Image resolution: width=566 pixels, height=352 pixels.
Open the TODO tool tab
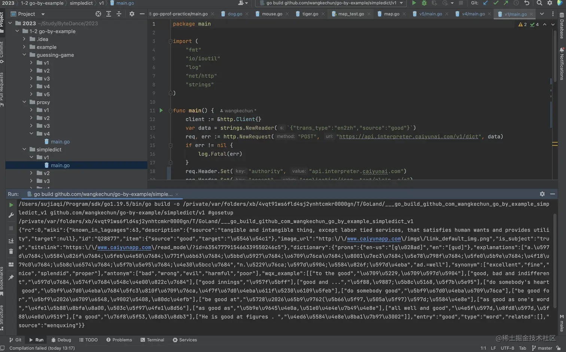click(x=88, y=340)
